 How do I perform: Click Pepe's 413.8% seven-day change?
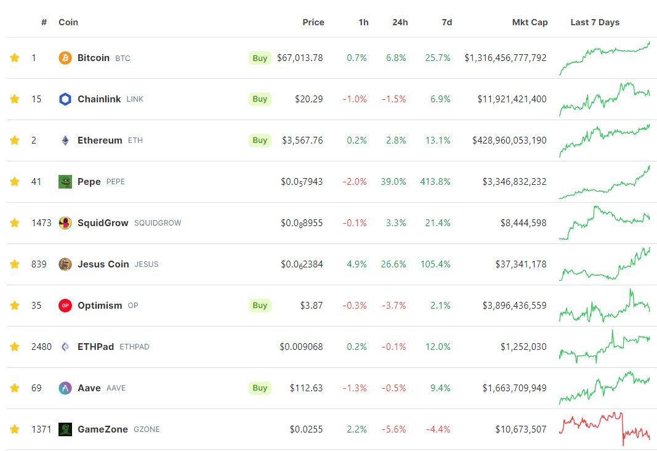435,182
